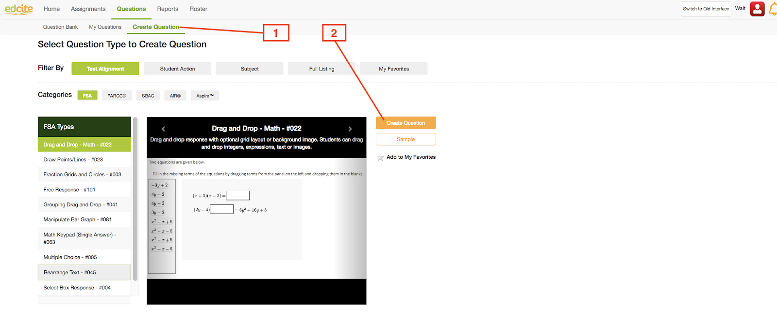Viewport: 777px width, 316px height.
Task: Click the 'Select Question Type to Create Question' heading
Action: click(x=122, y=44)
